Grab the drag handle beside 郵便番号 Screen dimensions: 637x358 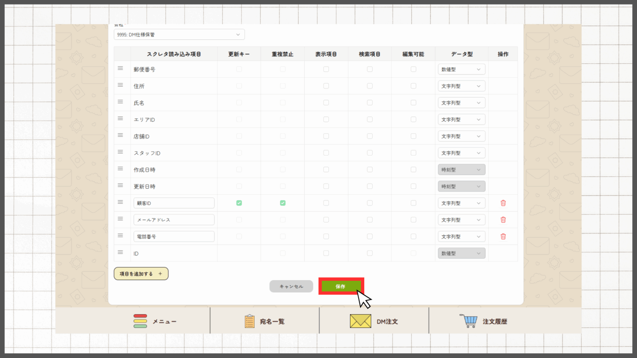pyautogui.click(x=120, y=68)
